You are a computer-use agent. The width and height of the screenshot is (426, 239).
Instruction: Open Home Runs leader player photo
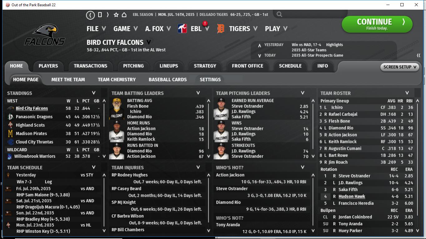[x=116, y=131]
